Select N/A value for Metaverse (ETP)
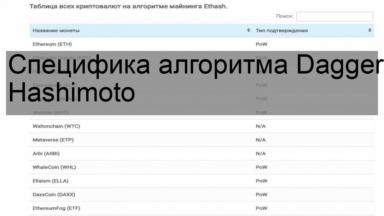This screenshot has height=216, width=384. 261,140
